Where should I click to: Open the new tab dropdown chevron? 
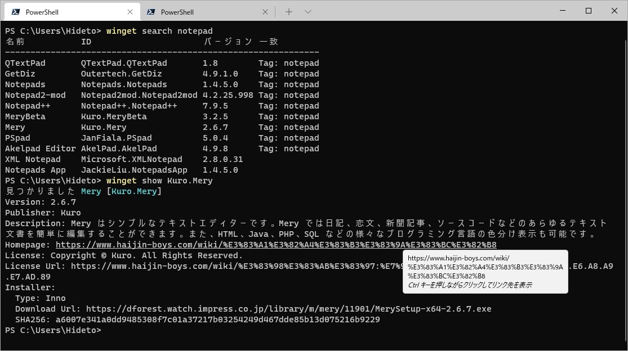(x=308, y=11)
